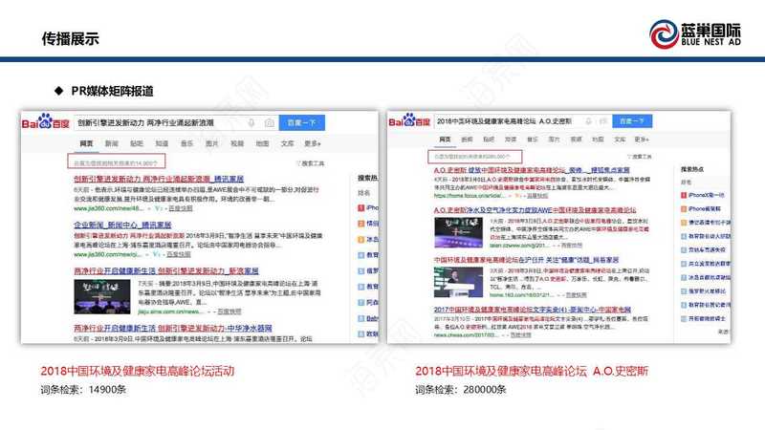The image size is (765, 430).
Task: Open the result 中国环境及健康家电高峰论坛在沪召开
Action: [x=527, y=260]
